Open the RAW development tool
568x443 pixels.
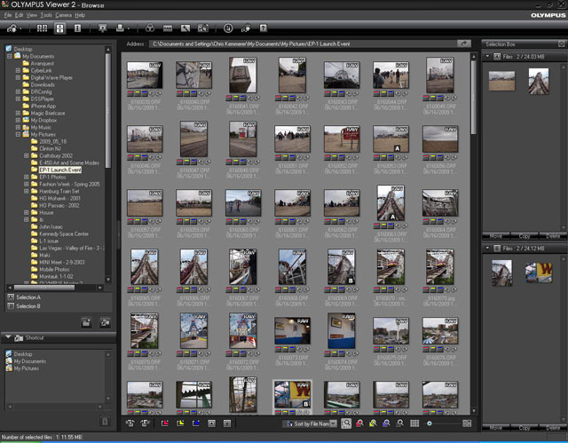168,28
